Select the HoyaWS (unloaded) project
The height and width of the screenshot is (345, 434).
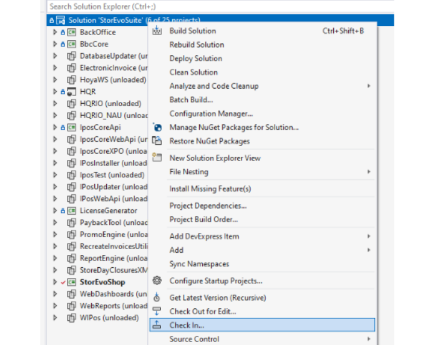click(113, 80)
